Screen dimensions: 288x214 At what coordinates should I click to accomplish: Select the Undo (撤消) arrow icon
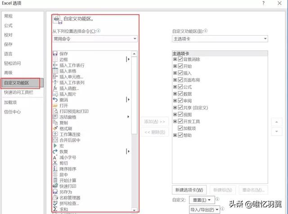click(55, 100)
